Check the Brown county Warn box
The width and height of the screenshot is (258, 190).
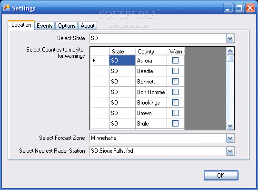coord(175,113)
